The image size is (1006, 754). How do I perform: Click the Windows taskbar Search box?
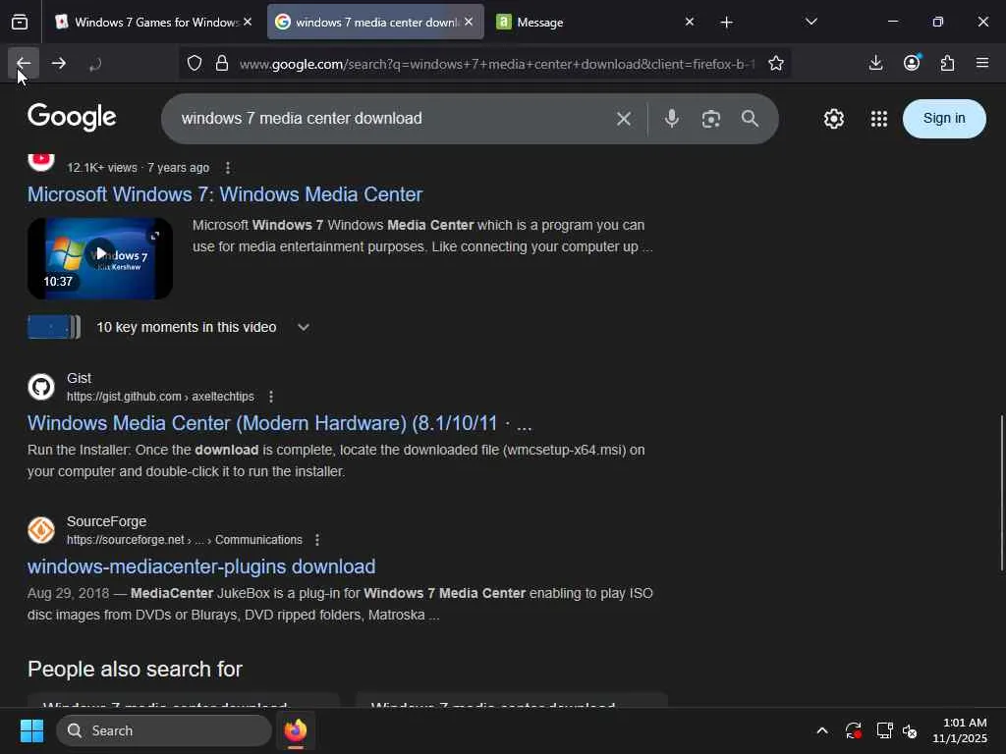point(164,730)
